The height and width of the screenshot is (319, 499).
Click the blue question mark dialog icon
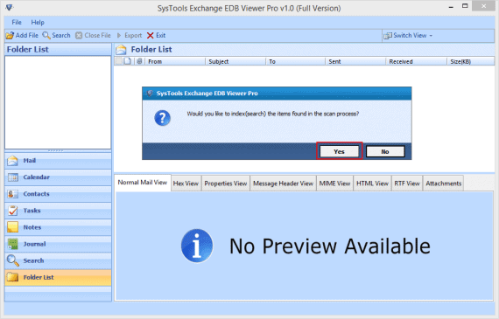[162, 118]
